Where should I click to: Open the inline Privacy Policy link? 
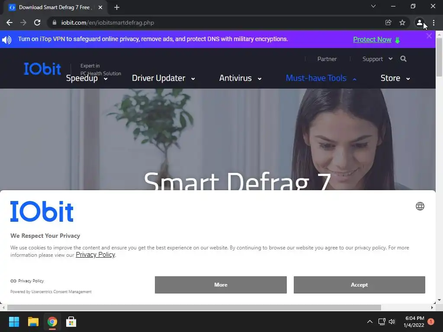(95, 255)
